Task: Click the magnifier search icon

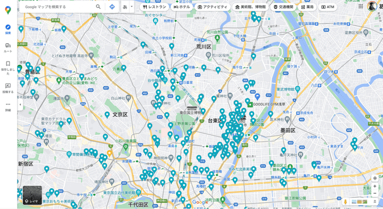Action: coord(98,7)
